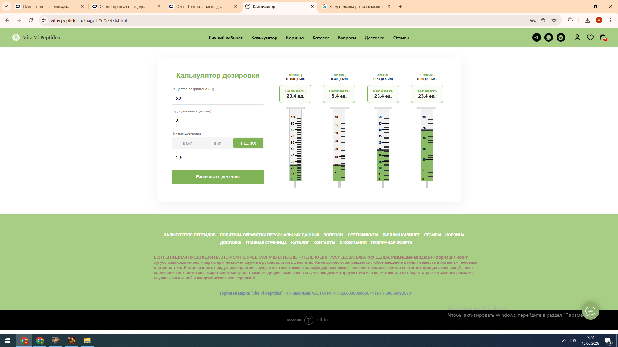The width and height of the screenshot is (618, 347).
Task: Open 'Каталог' in the top menu
Action: (x=321, y=38)
